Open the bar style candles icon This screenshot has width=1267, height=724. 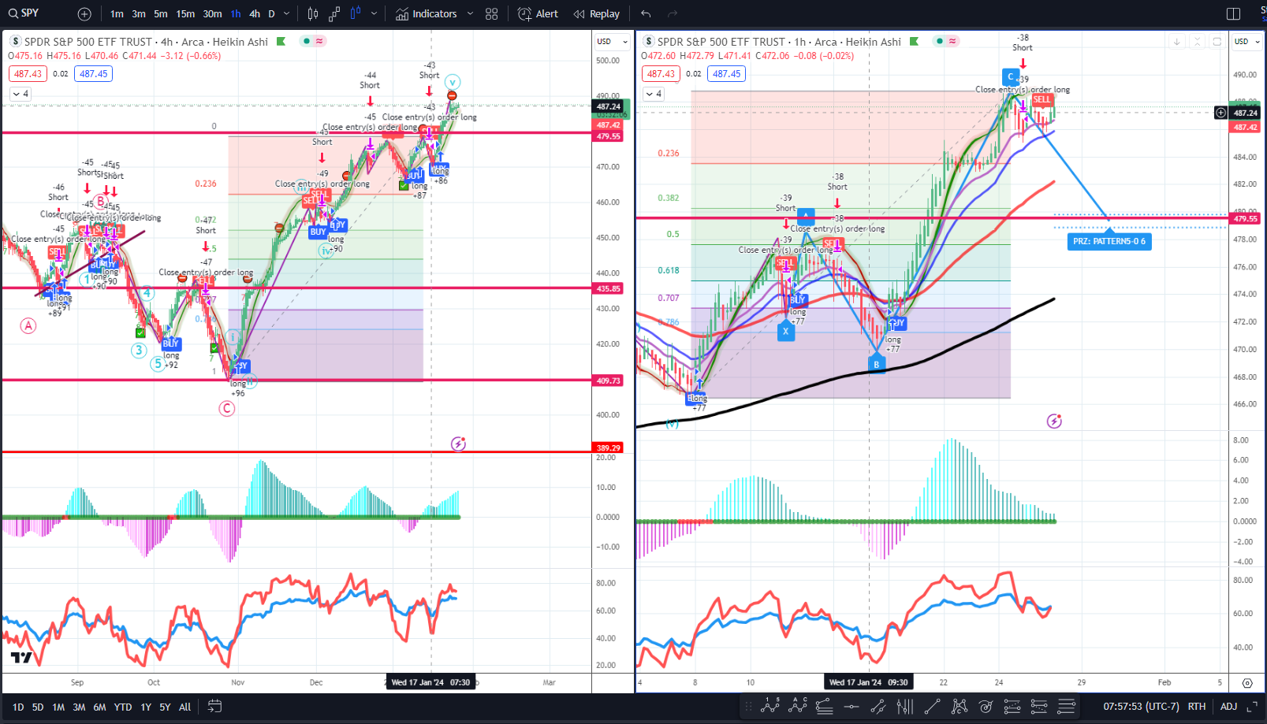(313, 13)
